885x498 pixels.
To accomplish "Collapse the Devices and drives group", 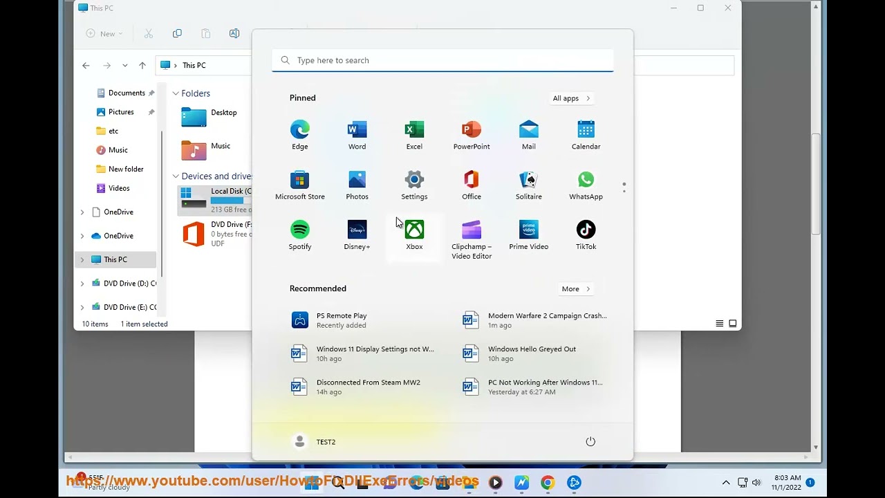I will pos(176,176).
